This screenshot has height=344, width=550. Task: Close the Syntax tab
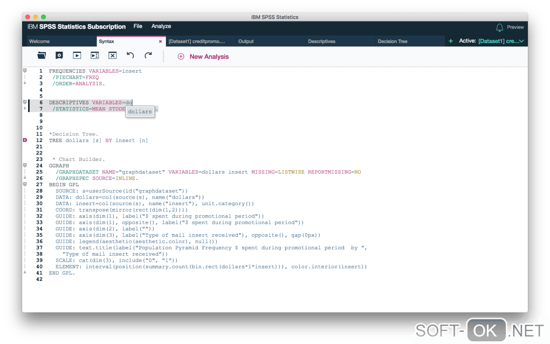160,41
